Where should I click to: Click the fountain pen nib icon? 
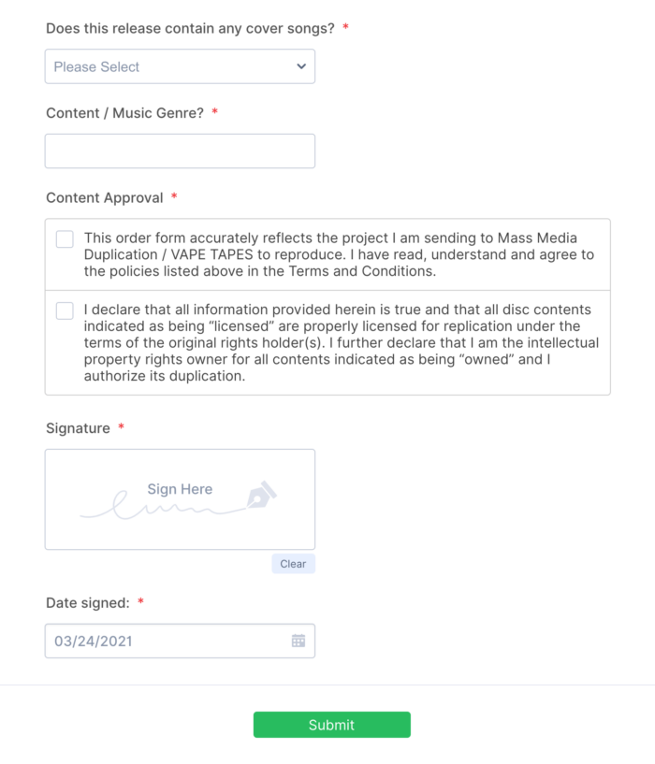tap(261, 494)
